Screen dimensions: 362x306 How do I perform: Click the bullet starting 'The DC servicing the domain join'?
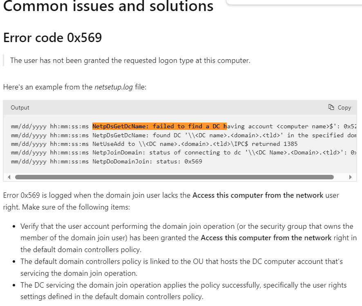183,291
